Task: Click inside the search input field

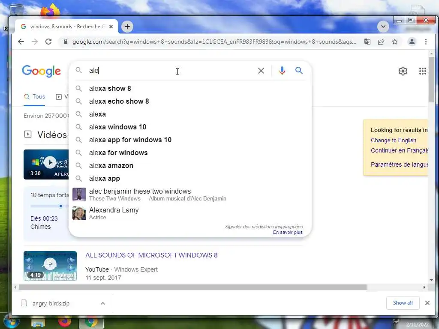Action: (171, 71)
